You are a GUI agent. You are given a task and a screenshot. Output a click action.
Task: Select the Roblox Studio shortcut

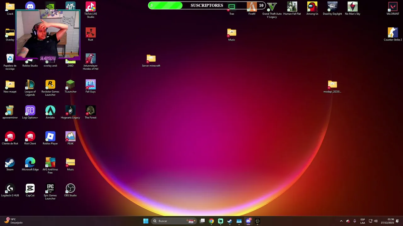click(x=30, y=64)
